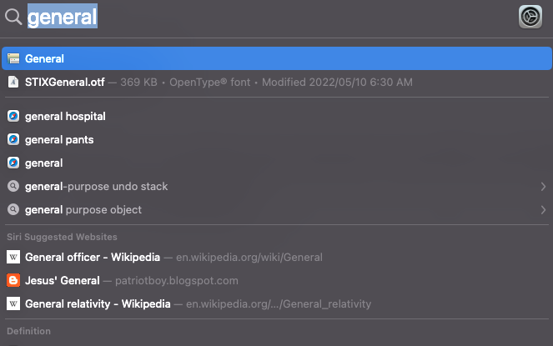Click the search icon beside general-purpose undo stack

point(13,186)
